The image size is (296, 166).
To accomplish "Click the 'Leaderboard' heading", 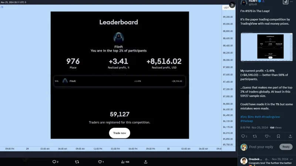I will coord(118,22).
